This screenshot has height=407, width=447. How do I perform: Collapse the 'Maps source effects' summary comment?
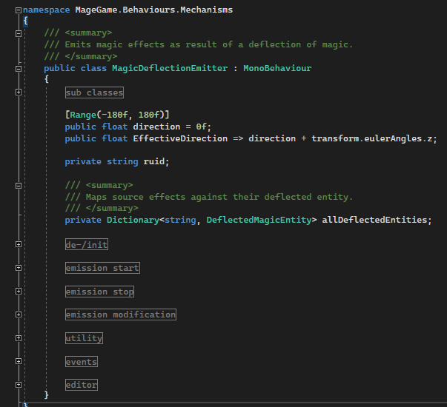tap(19, 185)
